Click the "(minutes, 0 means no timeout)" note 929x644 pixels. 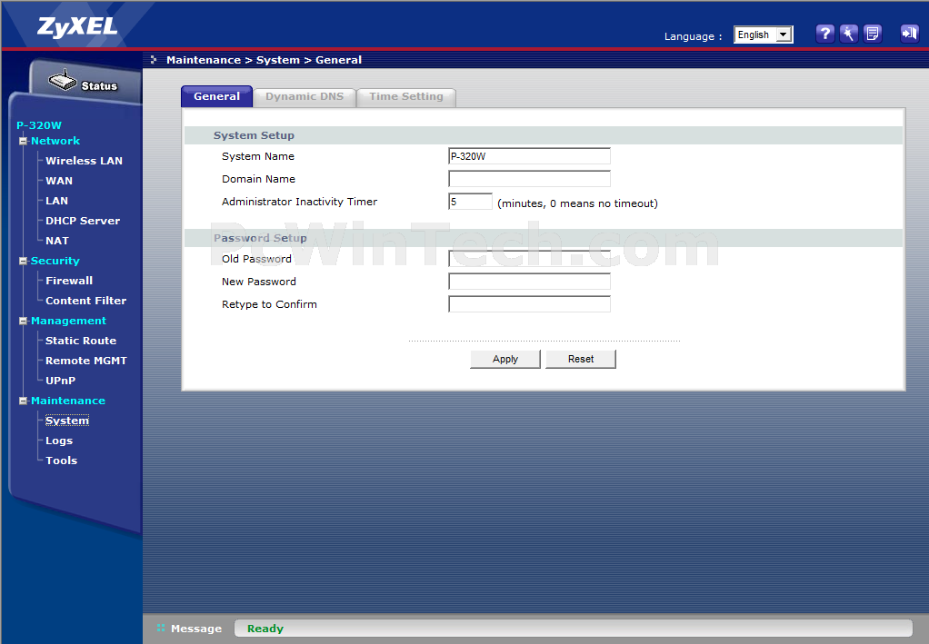tap(577, 203)
